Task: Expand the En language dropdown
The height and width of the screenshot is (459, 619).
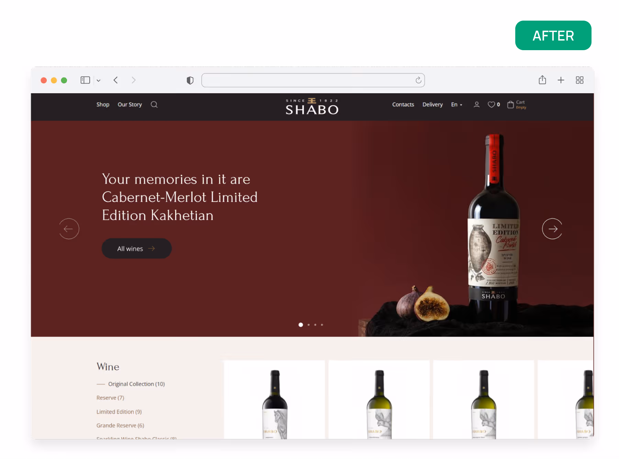Action: 457,104
